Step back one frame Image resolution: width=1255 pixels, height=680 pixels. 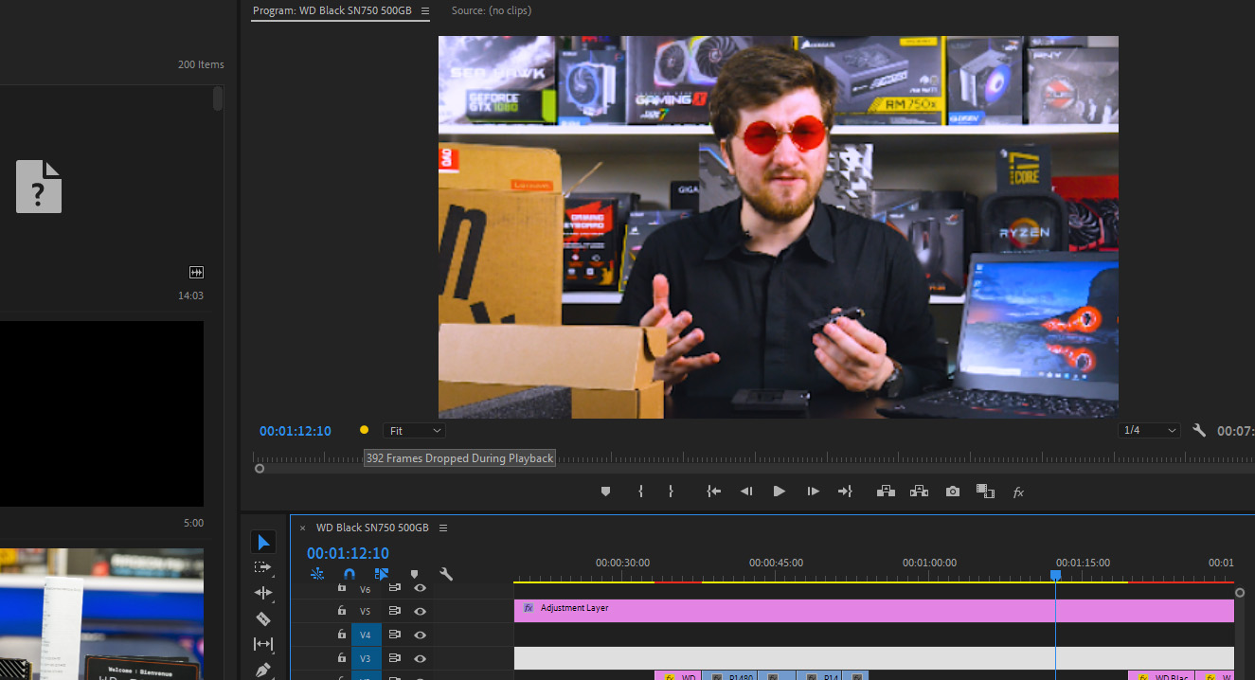[x=746, y=492]
